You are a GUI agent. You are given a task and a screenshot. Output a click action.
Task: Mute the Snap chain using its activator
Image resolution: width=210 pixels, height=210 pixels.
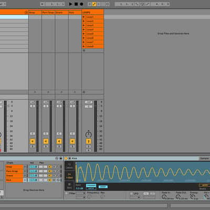coord(50,167)
